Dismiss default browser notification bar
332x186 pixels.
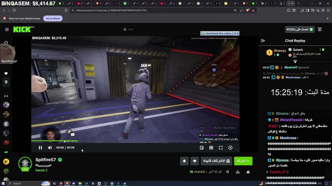click(x=327, y=18)
